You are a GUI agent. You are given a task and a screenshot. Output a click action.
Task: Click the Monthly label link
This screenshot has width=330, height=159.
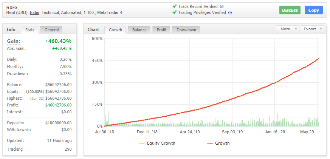click(x=15, y=67)
